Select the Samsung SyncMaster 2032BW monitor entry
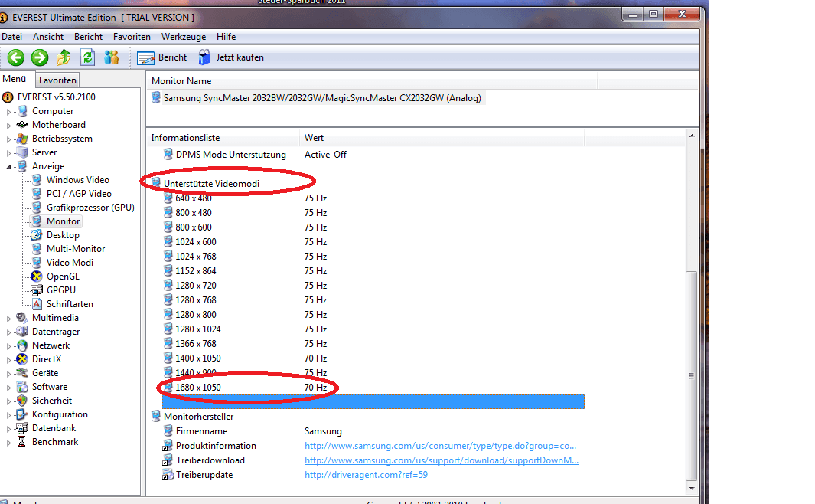Screen dimensions: 815x504 322,98
